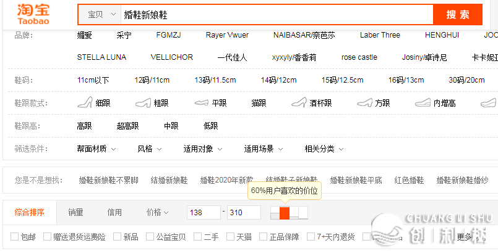Select the 方跟 square heel icon
Image resolution: width=498 pixels, height=251 pixels.
click(x=365, y=102)
